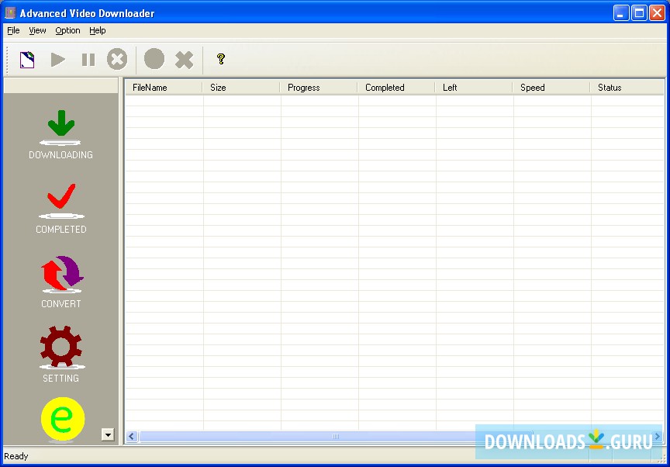
Task: Open the Option menu
Action: click(68, 30)
